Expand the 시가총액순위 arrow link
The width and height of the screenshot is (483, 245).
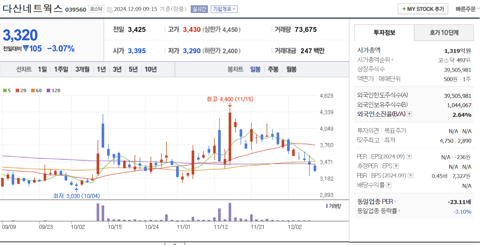click(393, 60)
